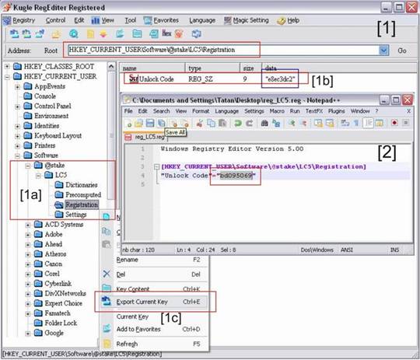
Task: Click the red Record Macro icon in Notepad++
Action: 394,123
